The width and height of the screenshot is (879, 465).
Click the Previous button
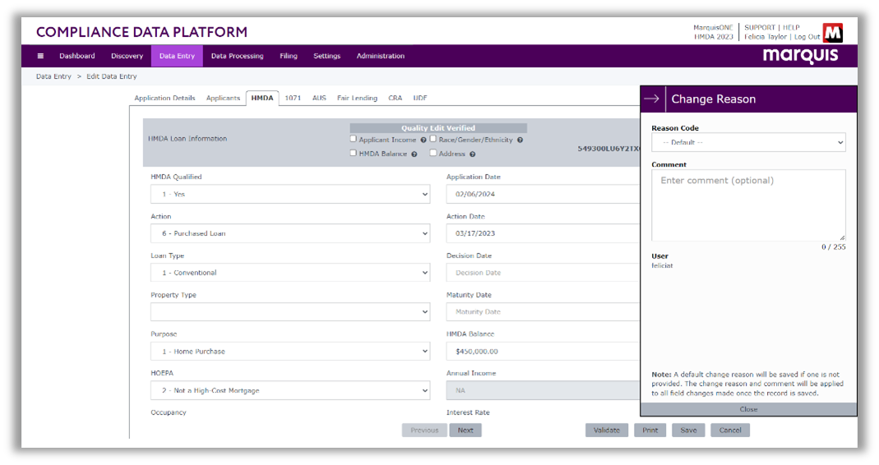click(x=424, y=430)
